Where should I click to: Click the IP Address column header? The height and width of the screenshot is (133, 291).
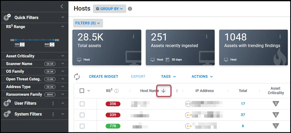pos(204,91)
